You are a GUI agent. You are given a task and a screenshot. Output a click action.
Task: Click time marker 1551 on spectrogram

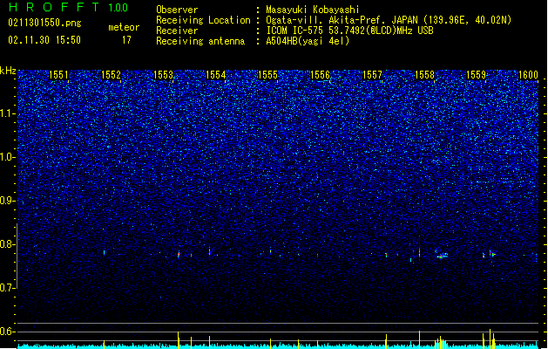pos(58,75)
